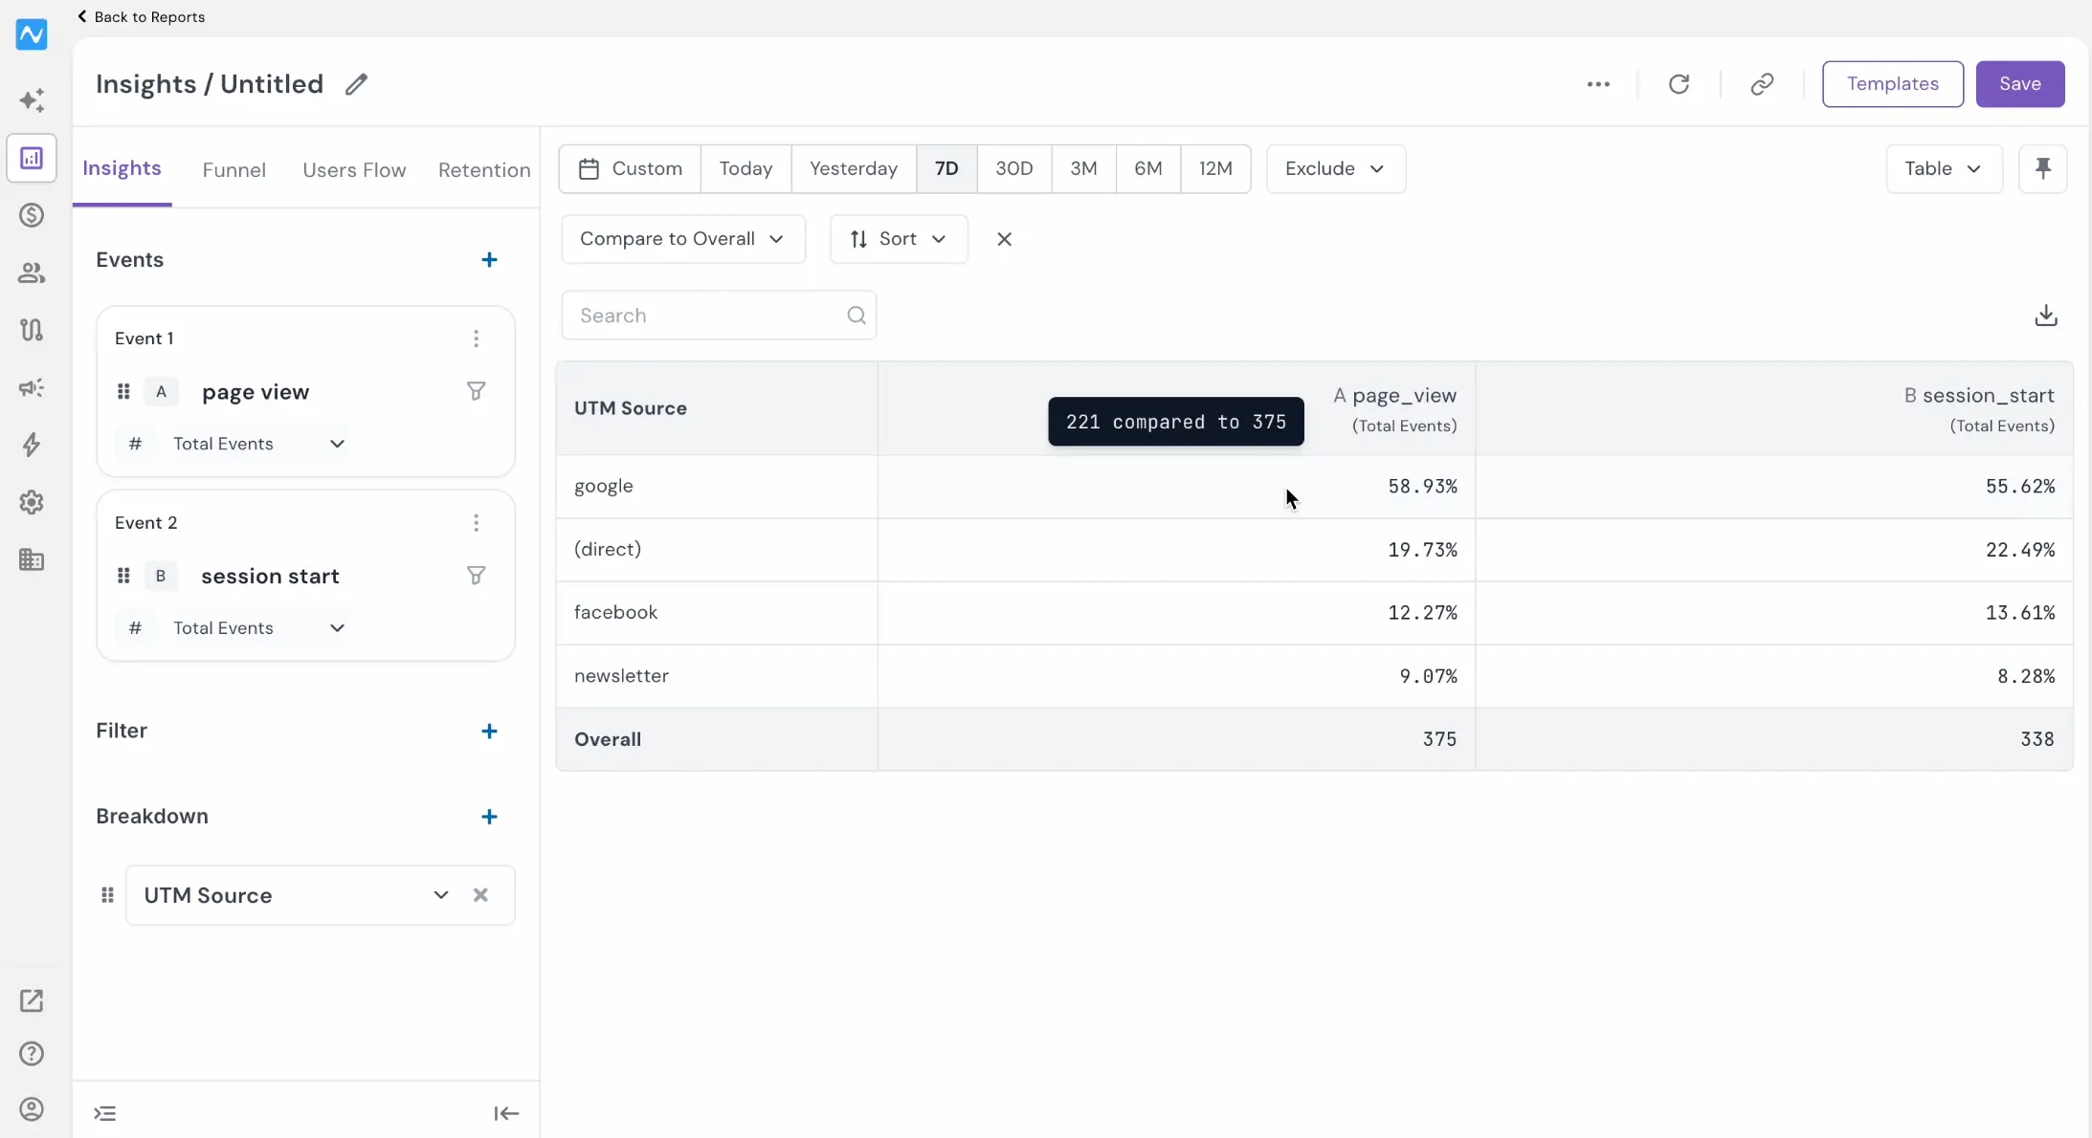Focus the table Search field
The image size is (2092, 1138).
[x=719, y=316]
